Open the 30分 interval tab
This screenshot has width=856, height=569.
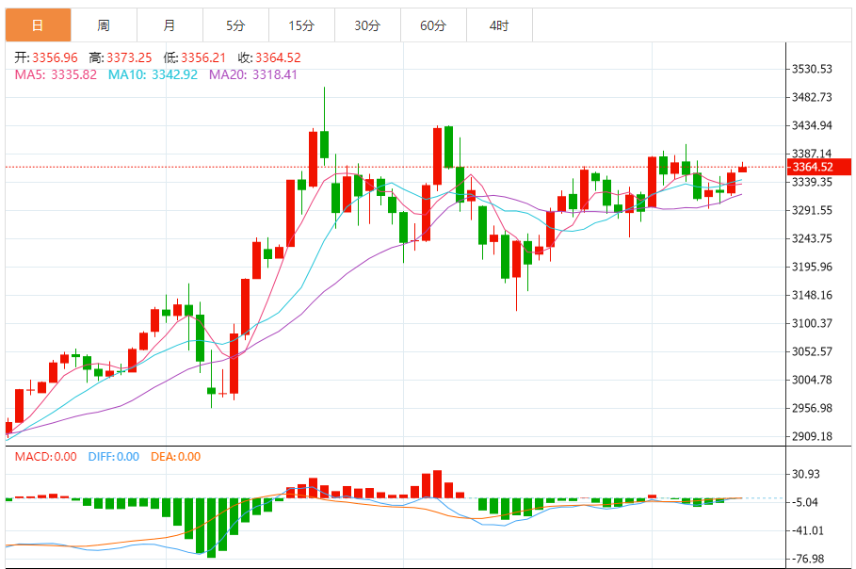pyautogui.click(x=367, y=25)
